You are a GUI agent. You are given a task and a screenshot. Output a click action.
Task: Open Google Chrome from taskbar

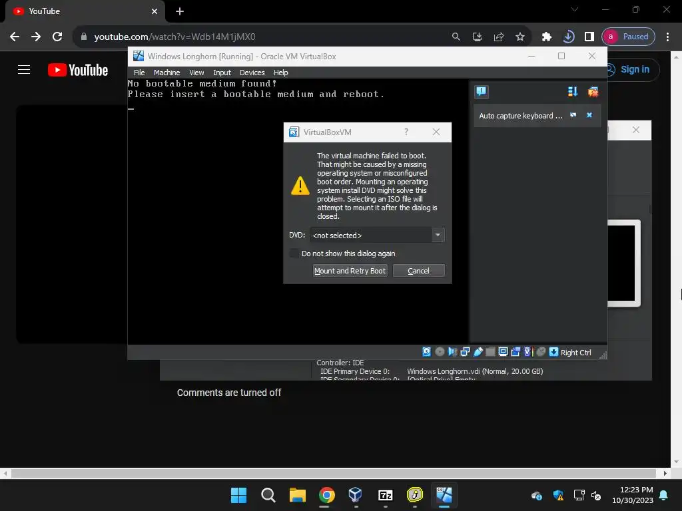[326, 495]
